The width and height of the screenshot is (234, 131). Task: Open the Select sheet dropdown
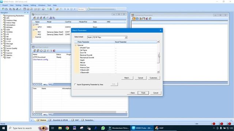tap(126, 37)
